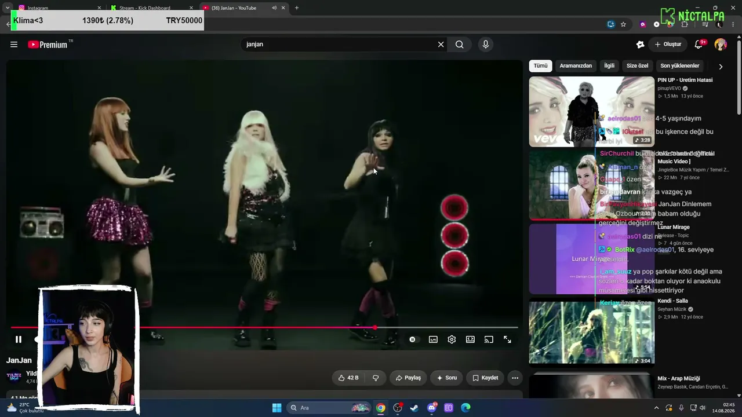Pause the JanJan video
This screenshot has height=417, width=742.
(19, 339)
